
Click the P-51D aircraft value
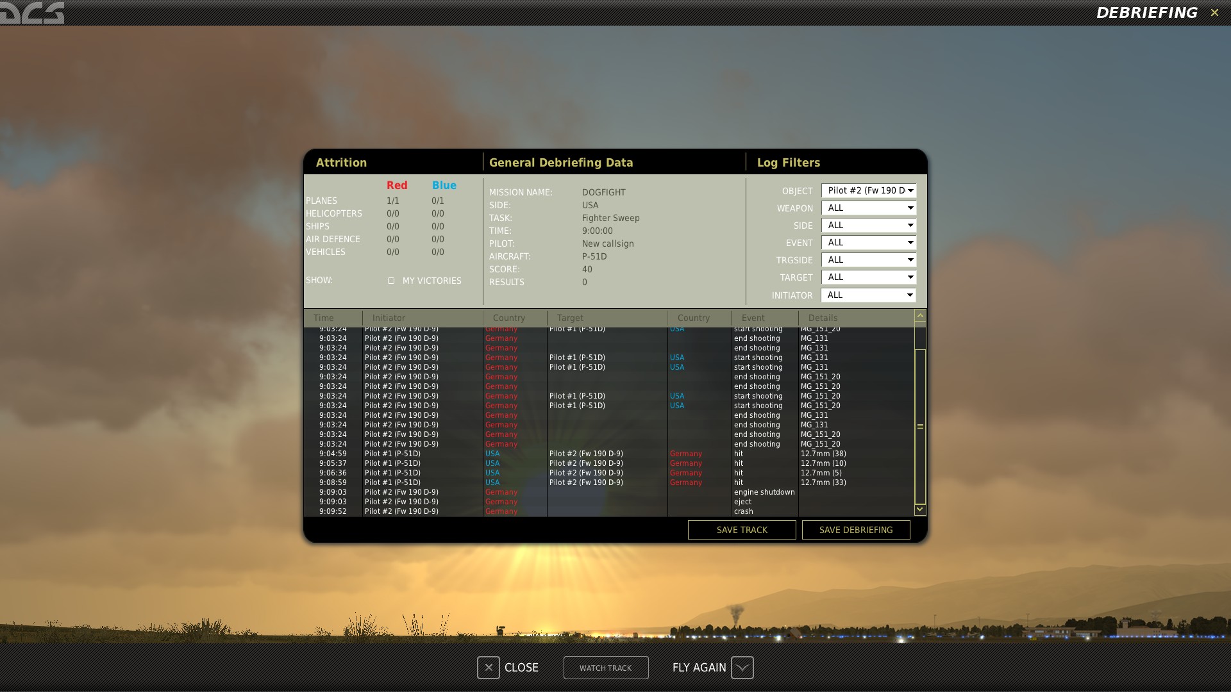594,256
